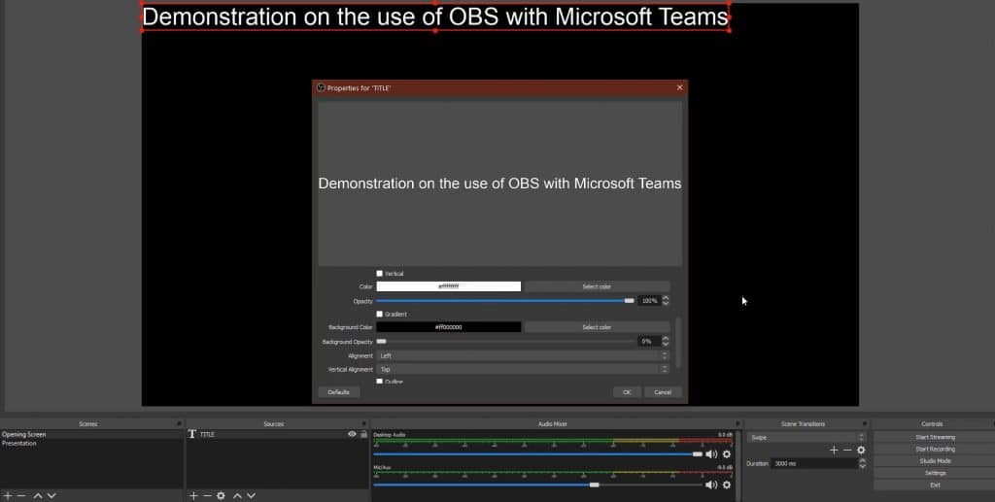Toggle visibility eye of the TITLE source
Image resolution: width=995 pixels, height=502 pixels.
click(x=352, y=434)
